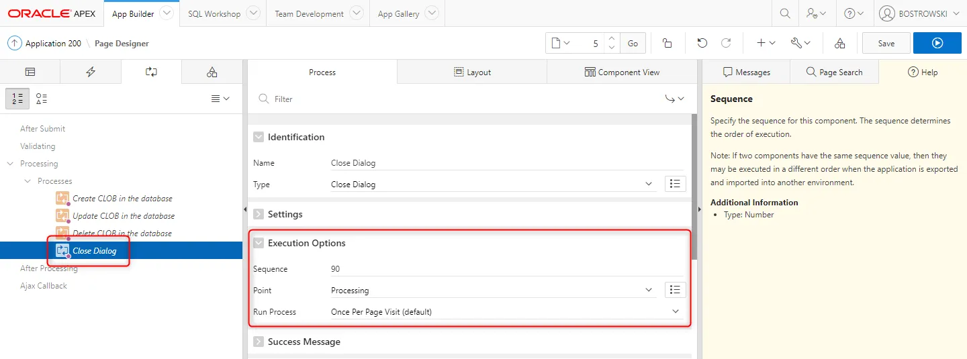Open the Run Process dropdown
The height and width of the screenshot is (359, 967).
tap(506, 312)
